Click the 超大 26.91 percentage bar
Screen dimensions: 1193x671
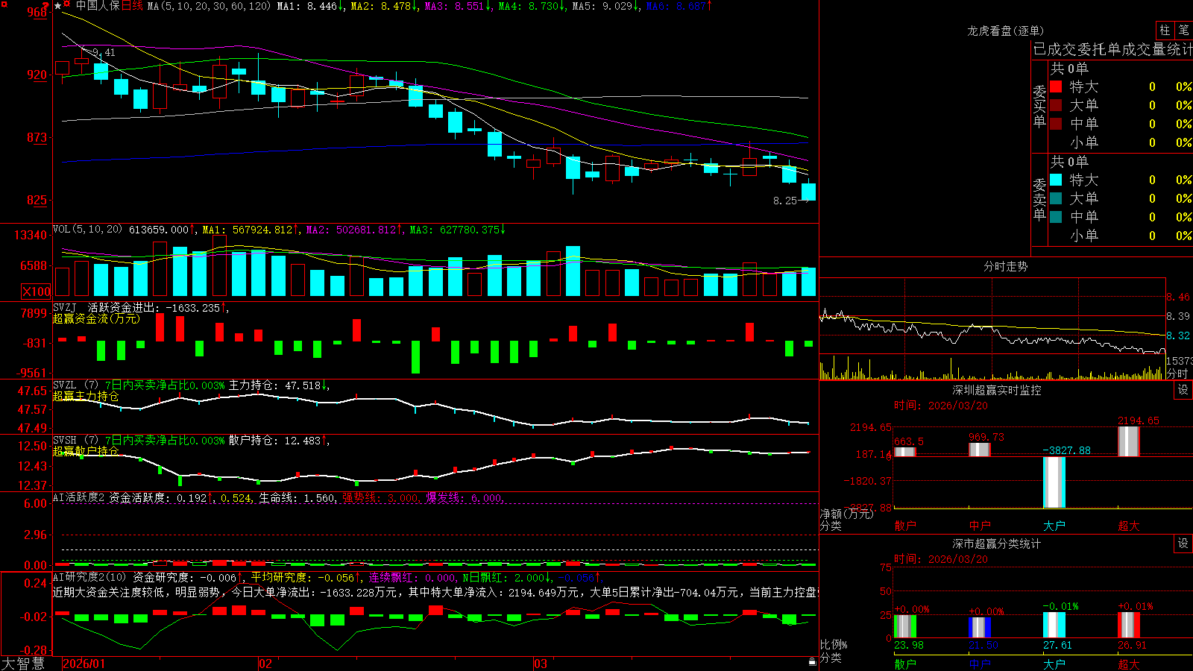[x=1129, y=626]
